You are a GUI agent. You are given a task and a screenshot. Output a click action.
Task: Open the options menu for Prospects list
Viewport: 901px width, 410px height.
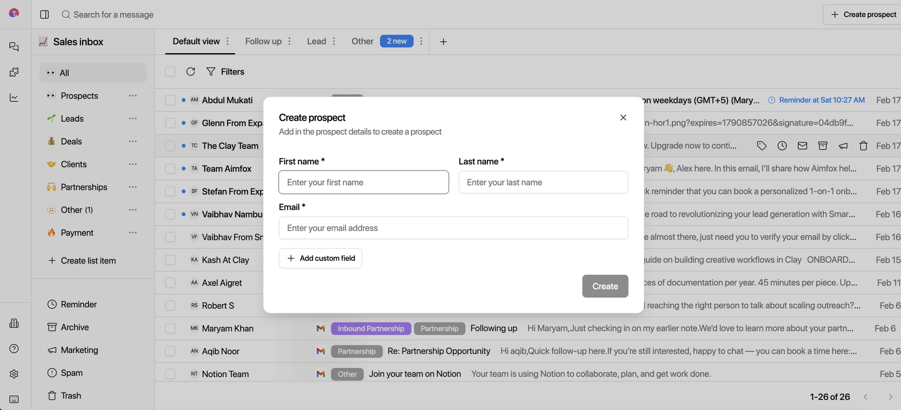point(133,96)
